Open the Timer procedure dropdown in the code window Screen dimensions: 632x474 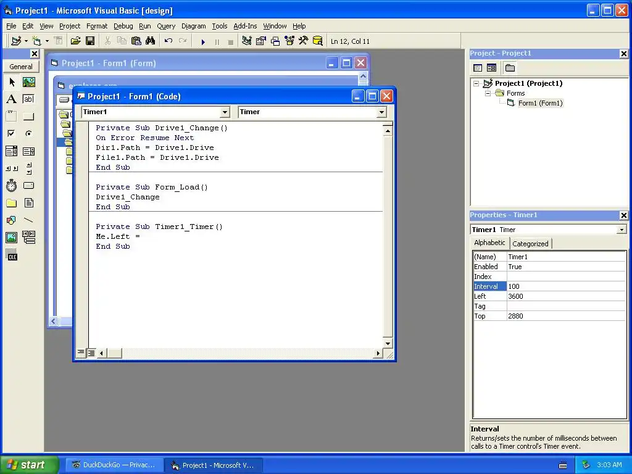(x=381, y=112)
